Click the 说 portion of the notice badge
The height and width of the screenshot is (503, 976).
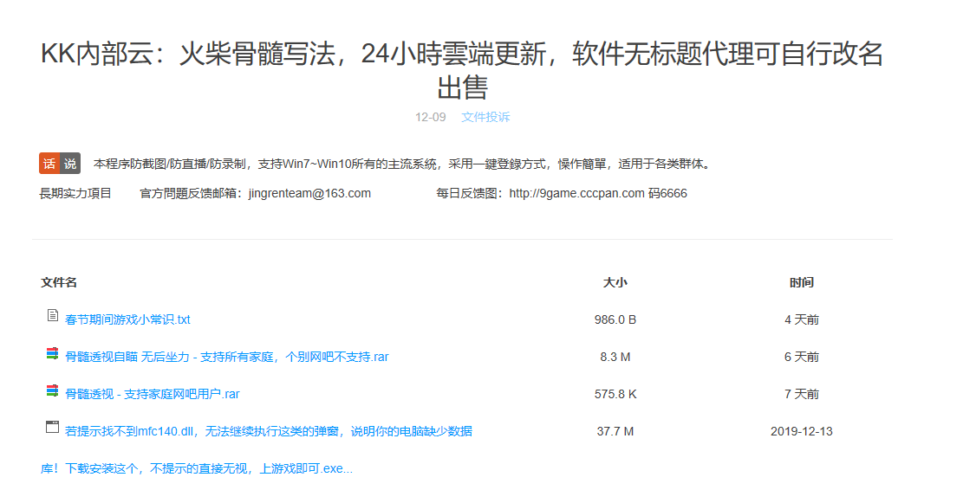(69, 162)
